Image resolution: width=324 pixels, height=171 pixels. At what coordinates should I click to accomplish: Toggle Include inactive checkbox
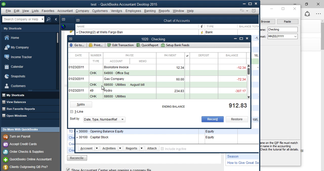coord(162,149)
